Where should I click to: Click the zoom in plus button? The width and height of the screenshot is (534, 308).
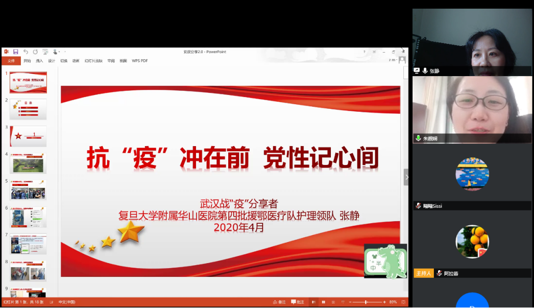tap(384, 302)
